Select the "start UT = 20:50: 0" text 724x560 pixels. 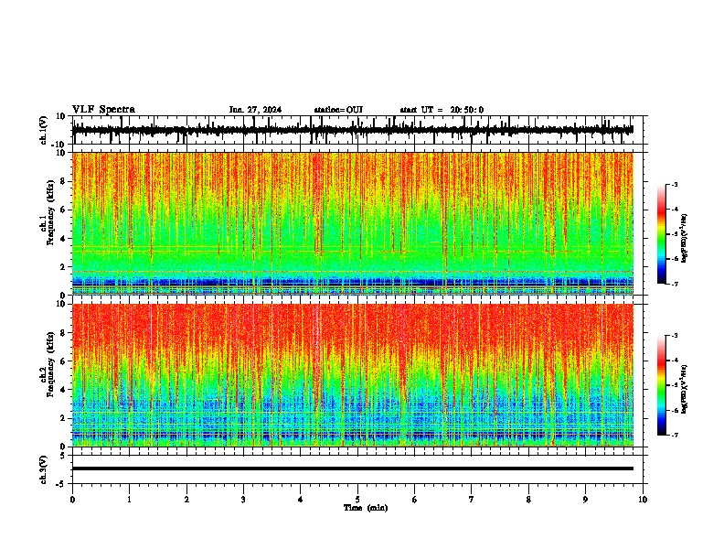(442, 110)
